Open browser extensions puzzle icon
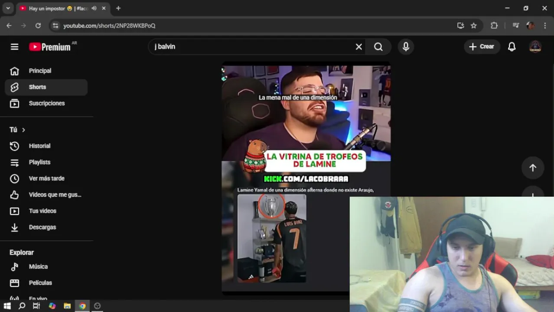 click(494, 26)
